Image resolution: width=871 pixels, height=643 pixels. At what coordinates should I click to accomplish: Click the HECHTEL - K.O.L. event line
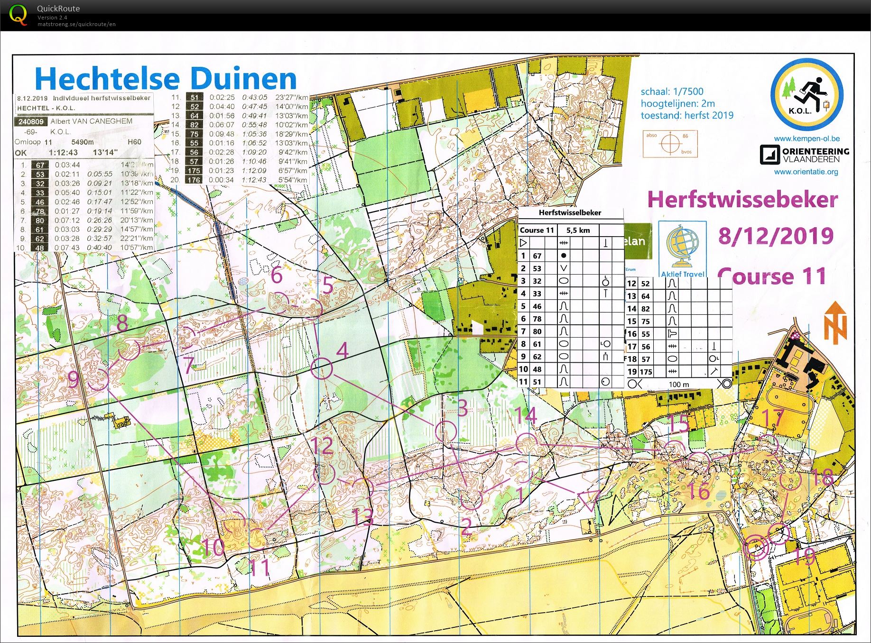(46, 108)
